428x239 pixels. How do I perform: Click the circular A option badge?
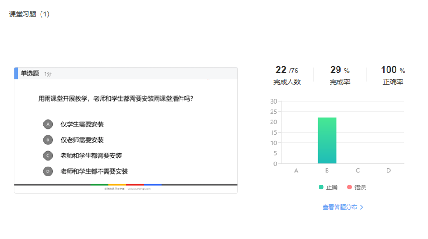click(48, 124)
